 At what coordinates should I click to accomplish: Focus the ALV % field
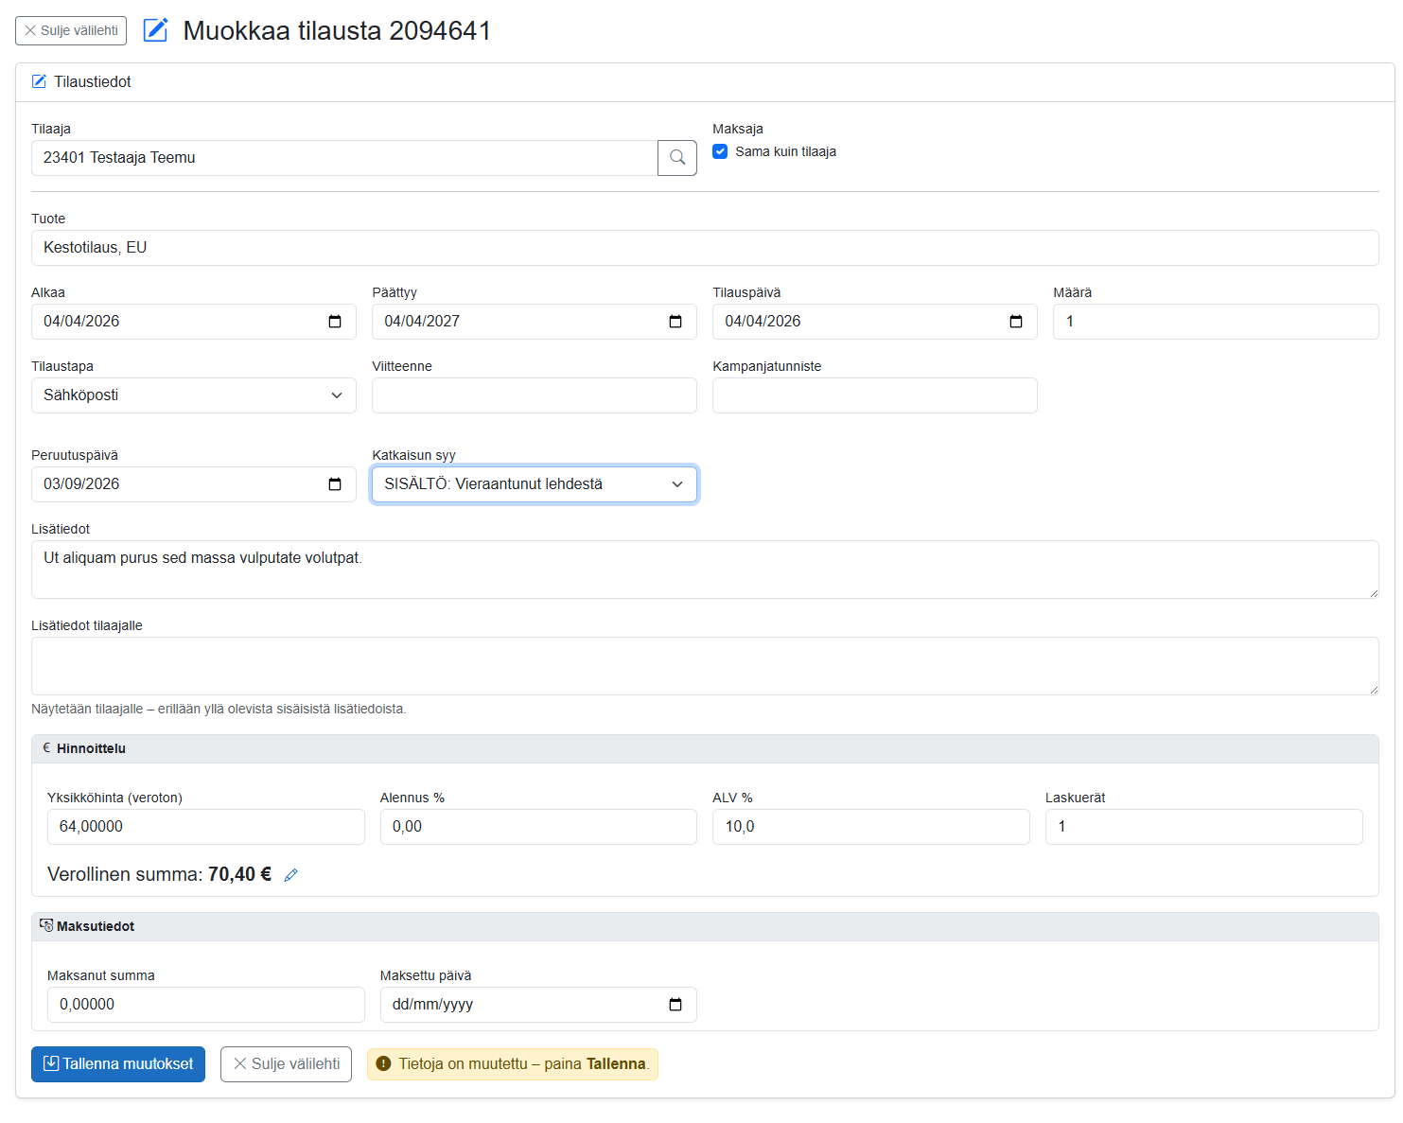(x=871, y=827)
